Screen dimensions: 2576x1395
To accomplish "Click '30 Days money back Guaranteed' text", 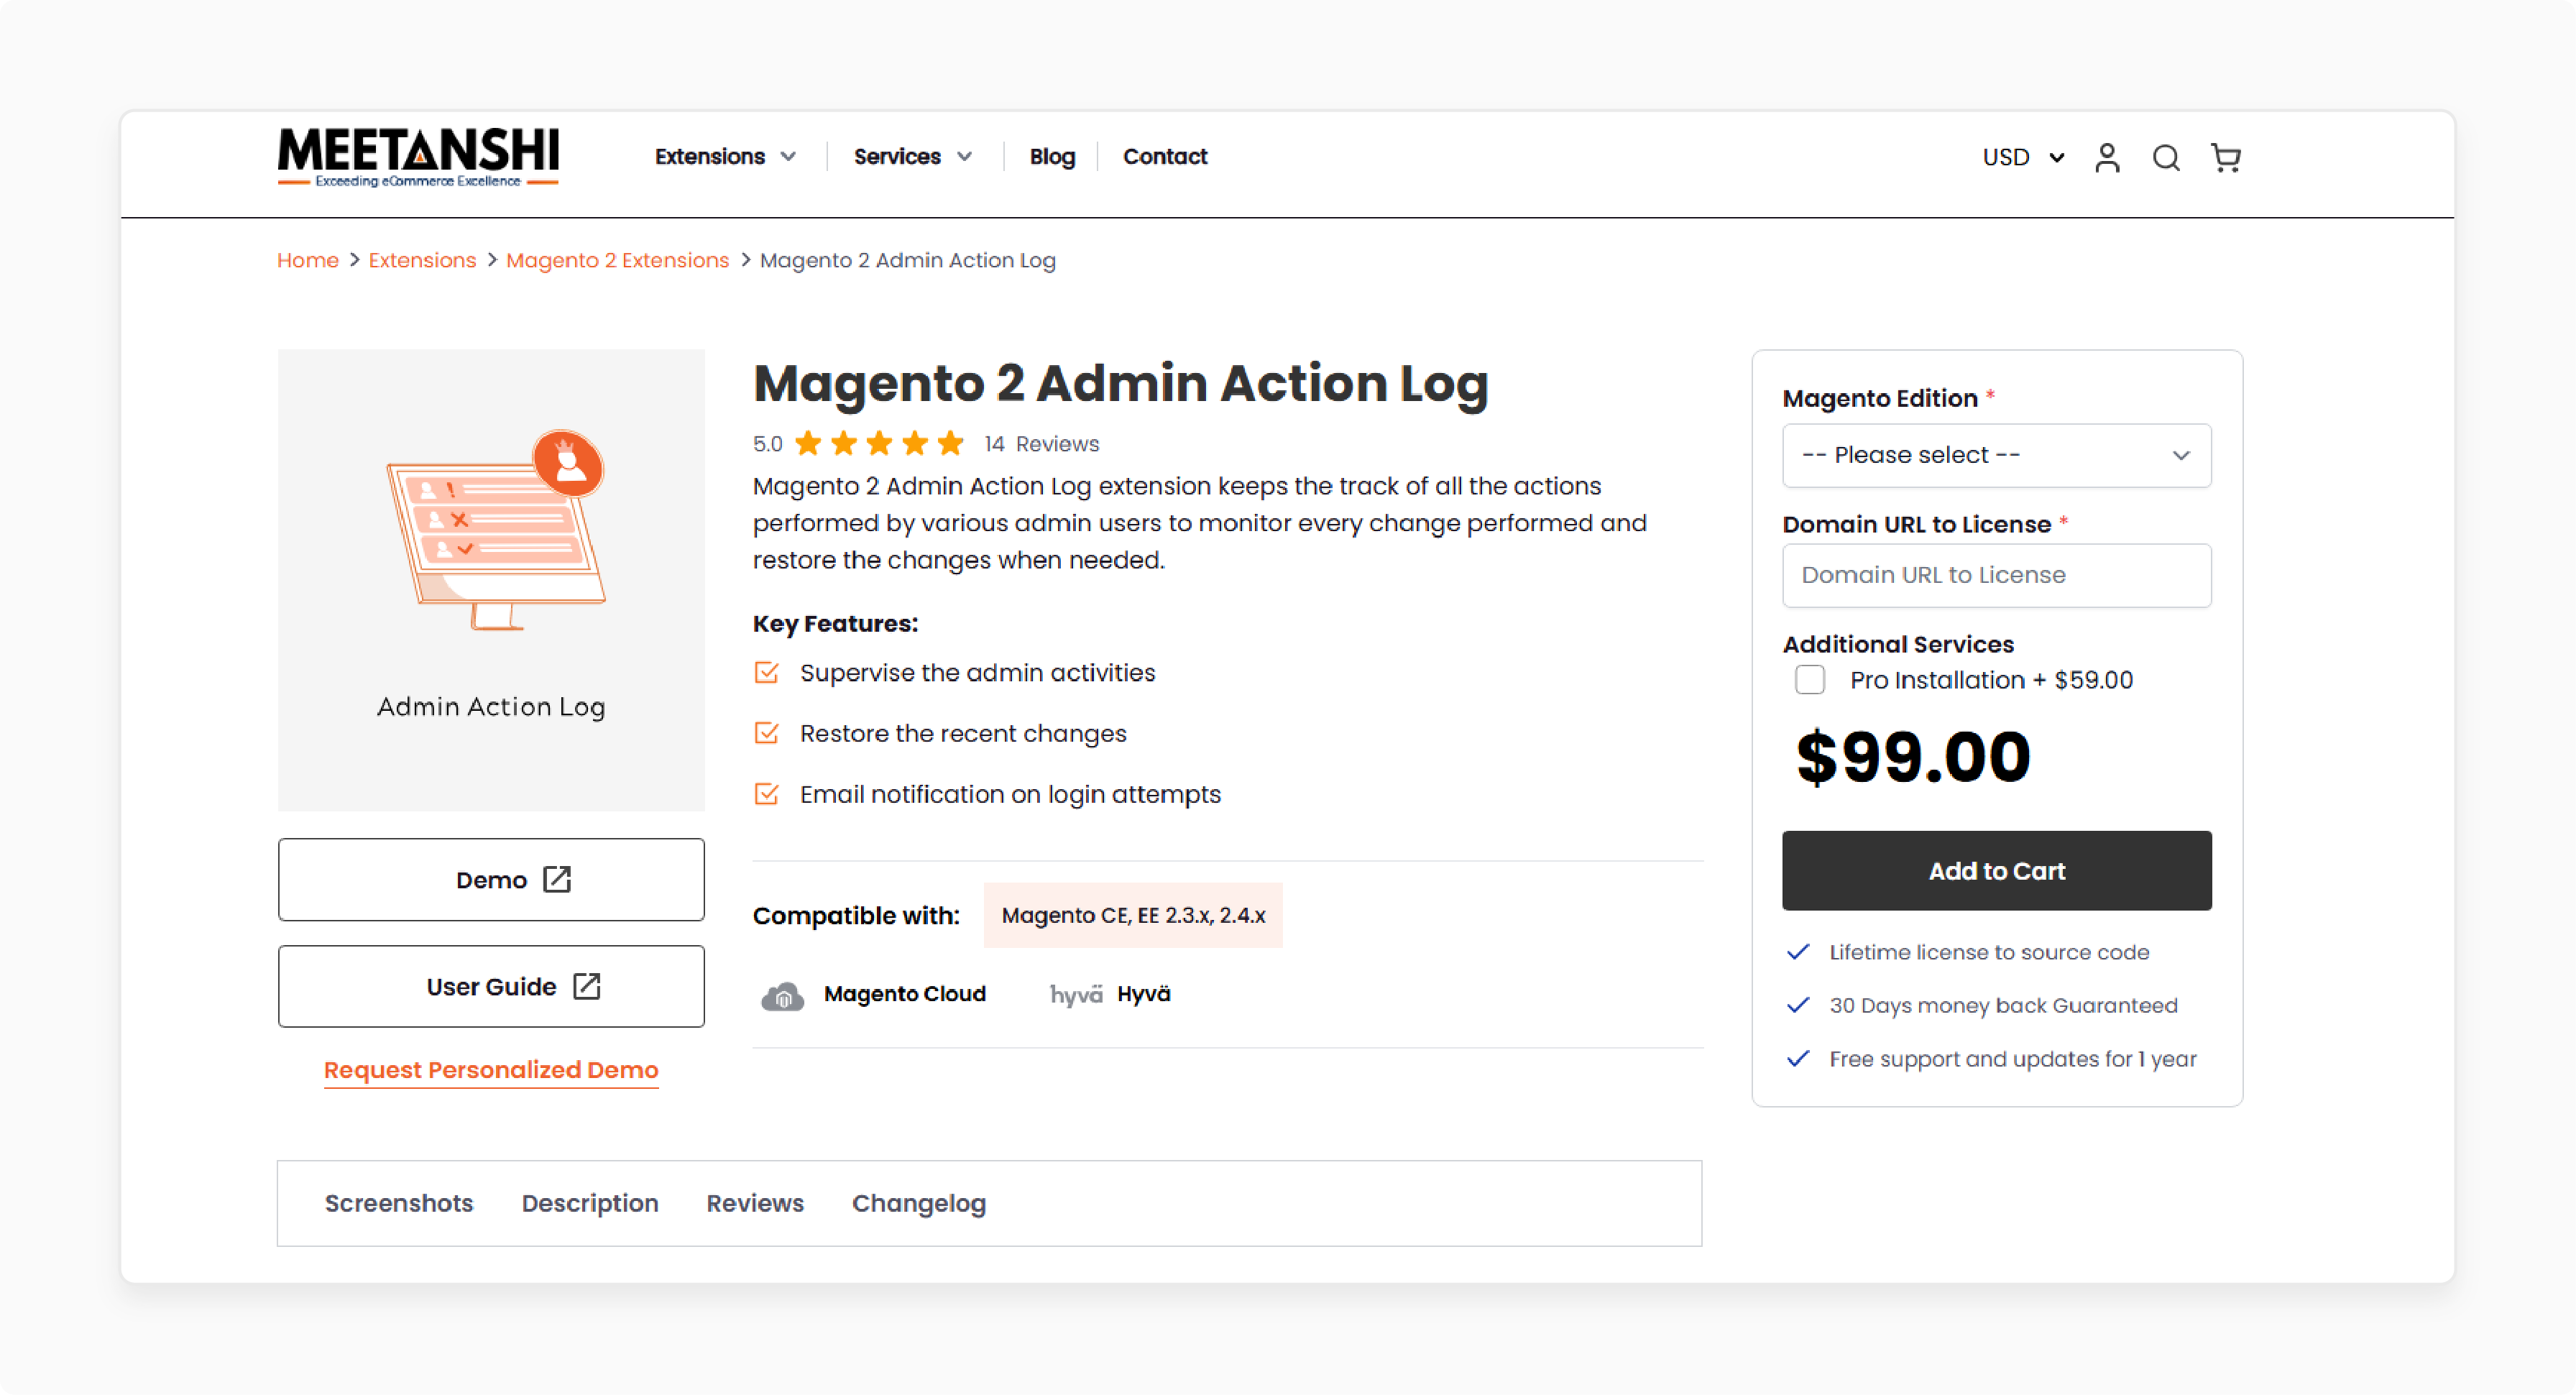I will (2003, 1006).
